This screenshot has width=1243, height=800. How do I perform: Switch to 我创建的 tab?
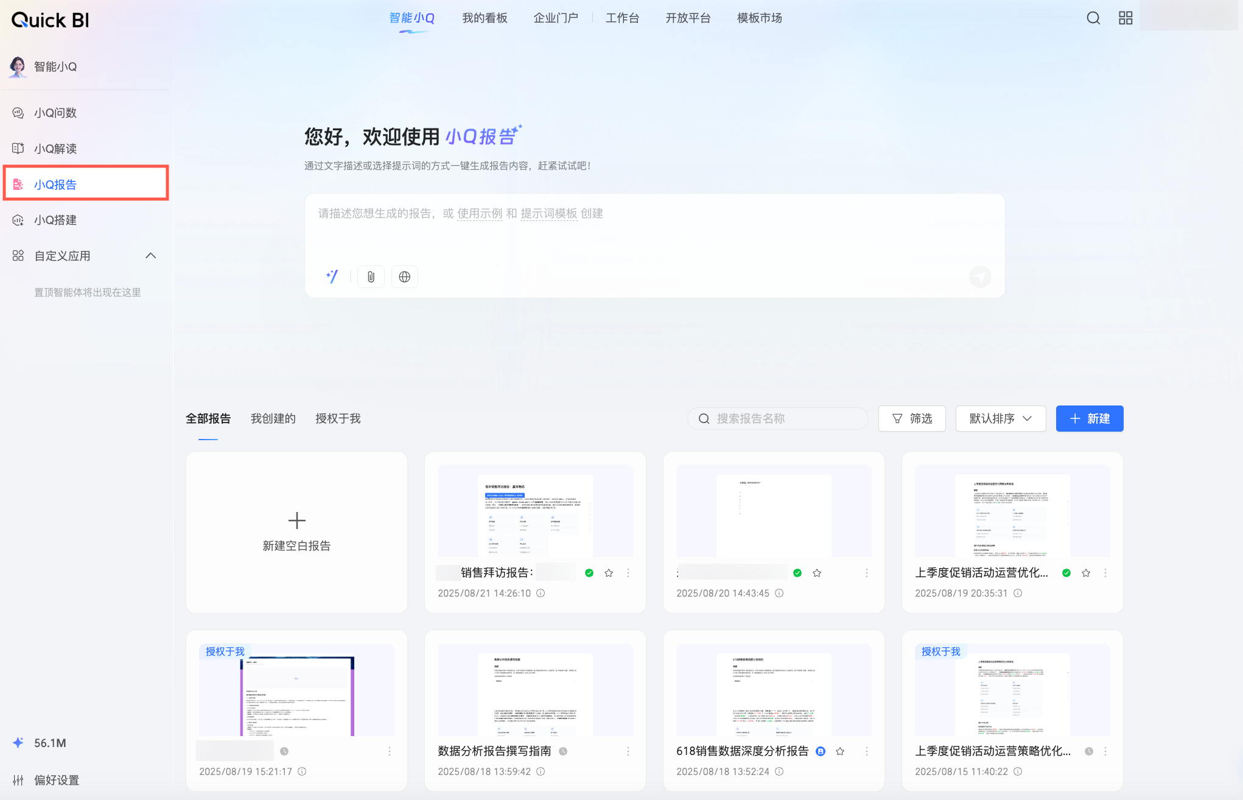273,419
